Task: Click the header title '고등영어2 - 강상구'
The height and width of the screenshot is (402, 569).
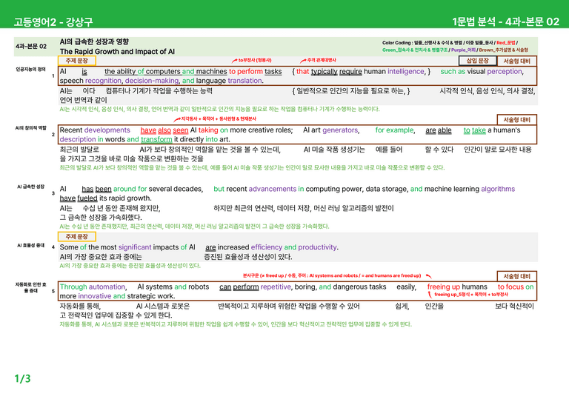Action: pyautogui.click(x=53, y=21)
